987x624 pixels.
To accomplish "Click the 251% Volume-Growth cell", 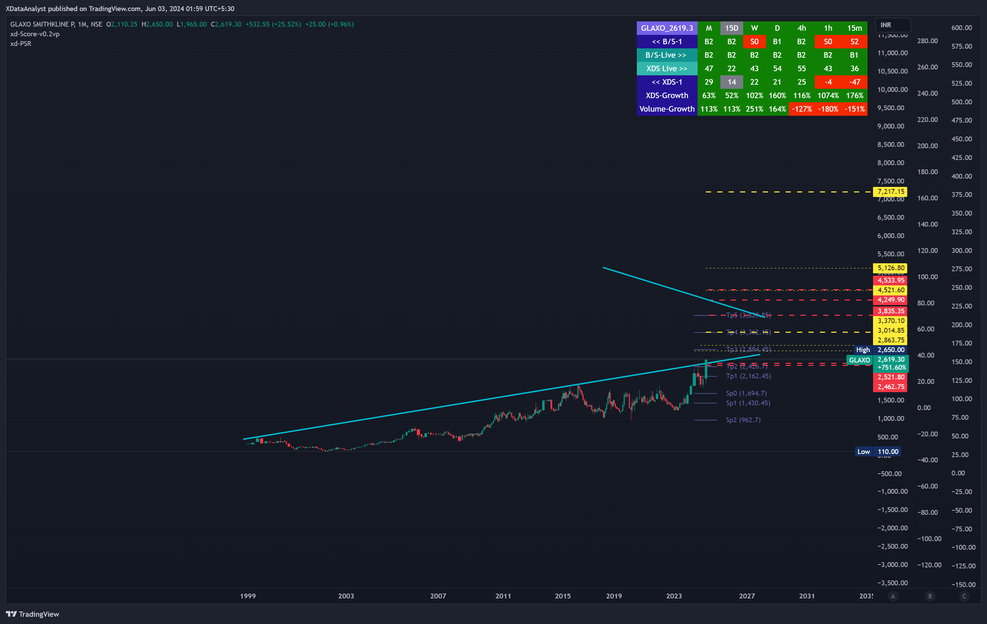I will tap(754, 109).
